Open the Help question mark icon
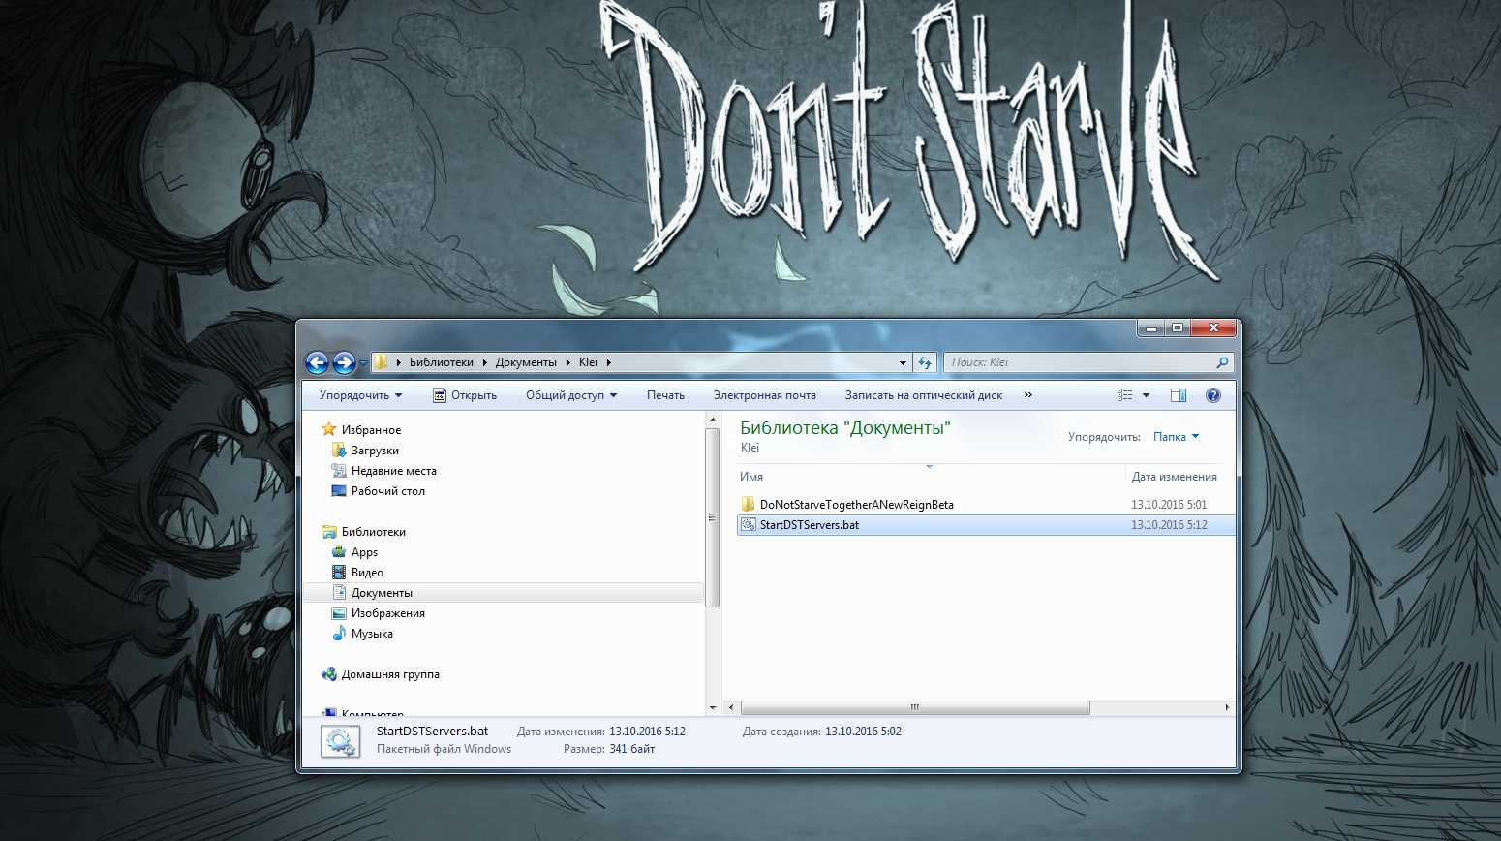 tap(1212, 395)
